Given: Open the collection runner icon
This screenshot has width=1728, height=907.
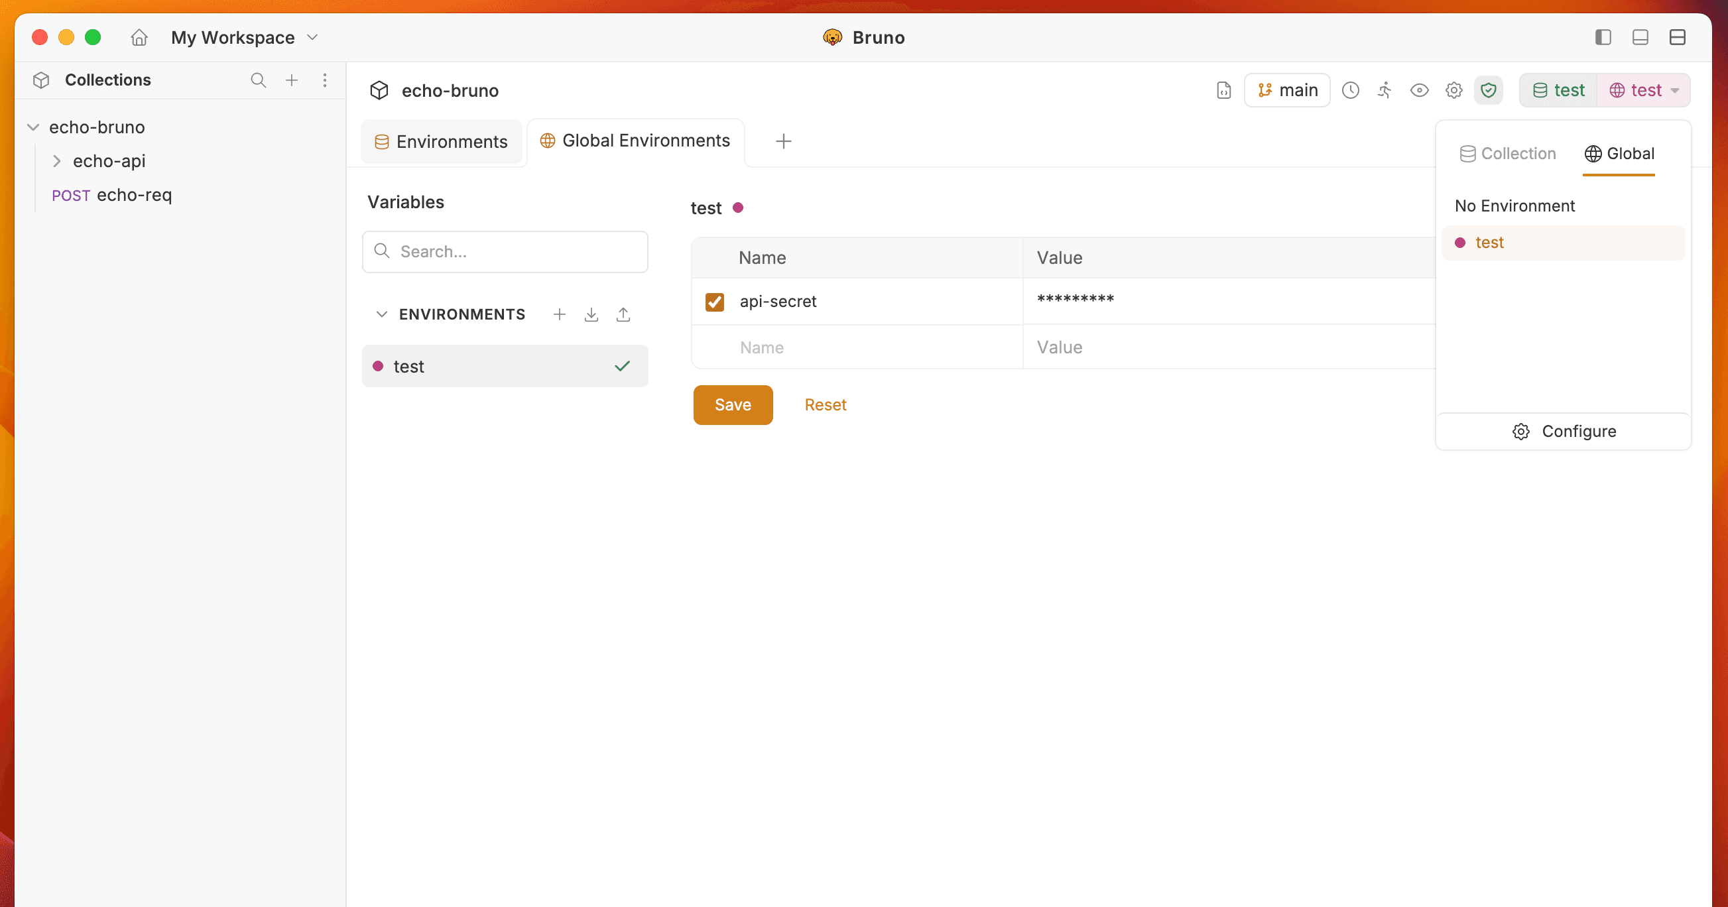Looking at the screenshot, I should tap(1385, 90).
